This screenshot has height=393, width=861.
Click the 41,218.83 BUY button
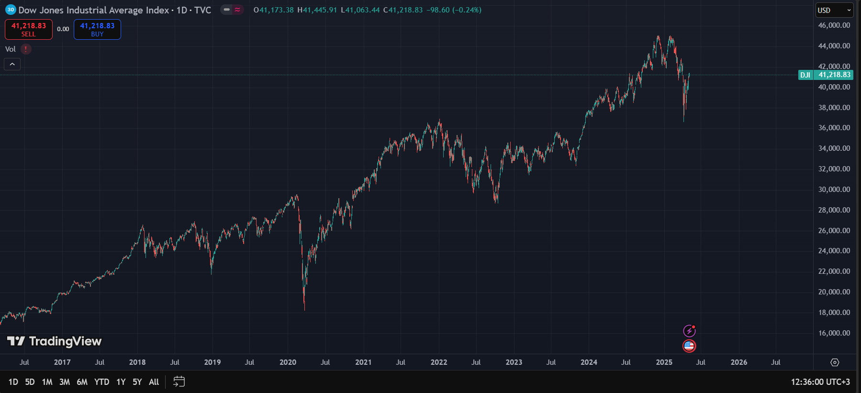click(x=97, y=29)
